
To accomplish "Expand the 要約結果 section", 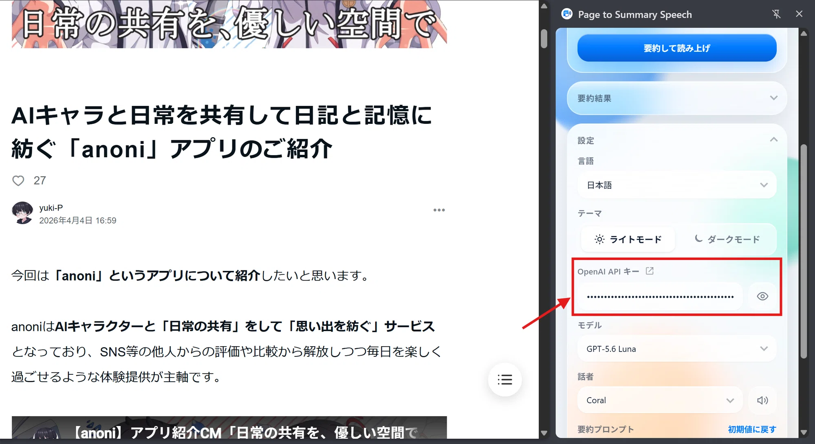I will (676, 98).
